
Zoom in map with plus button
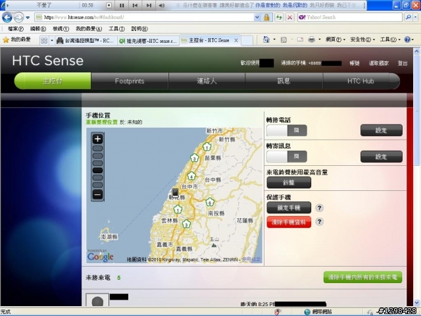97,139
